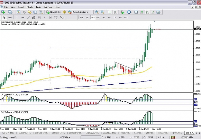The height and width of the screenshot is (140, 201).
Task: Switch to H1 timeframe
Action: [104, 17]
